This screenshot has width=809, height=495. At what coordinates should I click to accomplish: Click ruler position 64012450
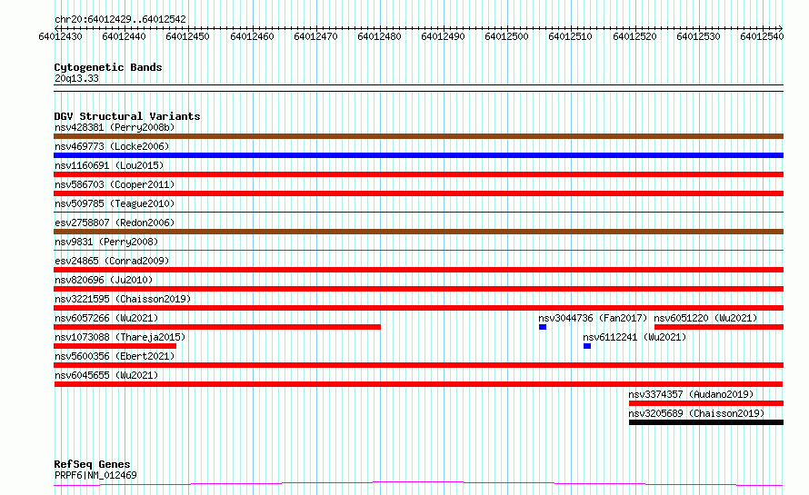click(188, 36)
